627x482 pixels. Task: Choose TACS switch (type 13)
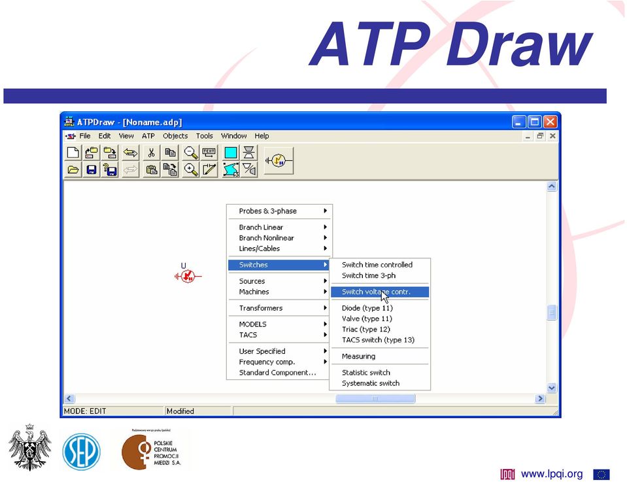click(380, 340)
